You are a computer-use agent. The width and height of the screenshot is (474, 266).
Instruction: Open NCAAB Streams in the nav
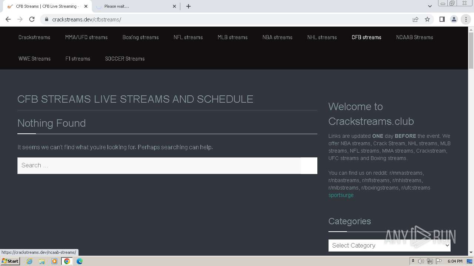pyautogui.click(x=415, y=37)
